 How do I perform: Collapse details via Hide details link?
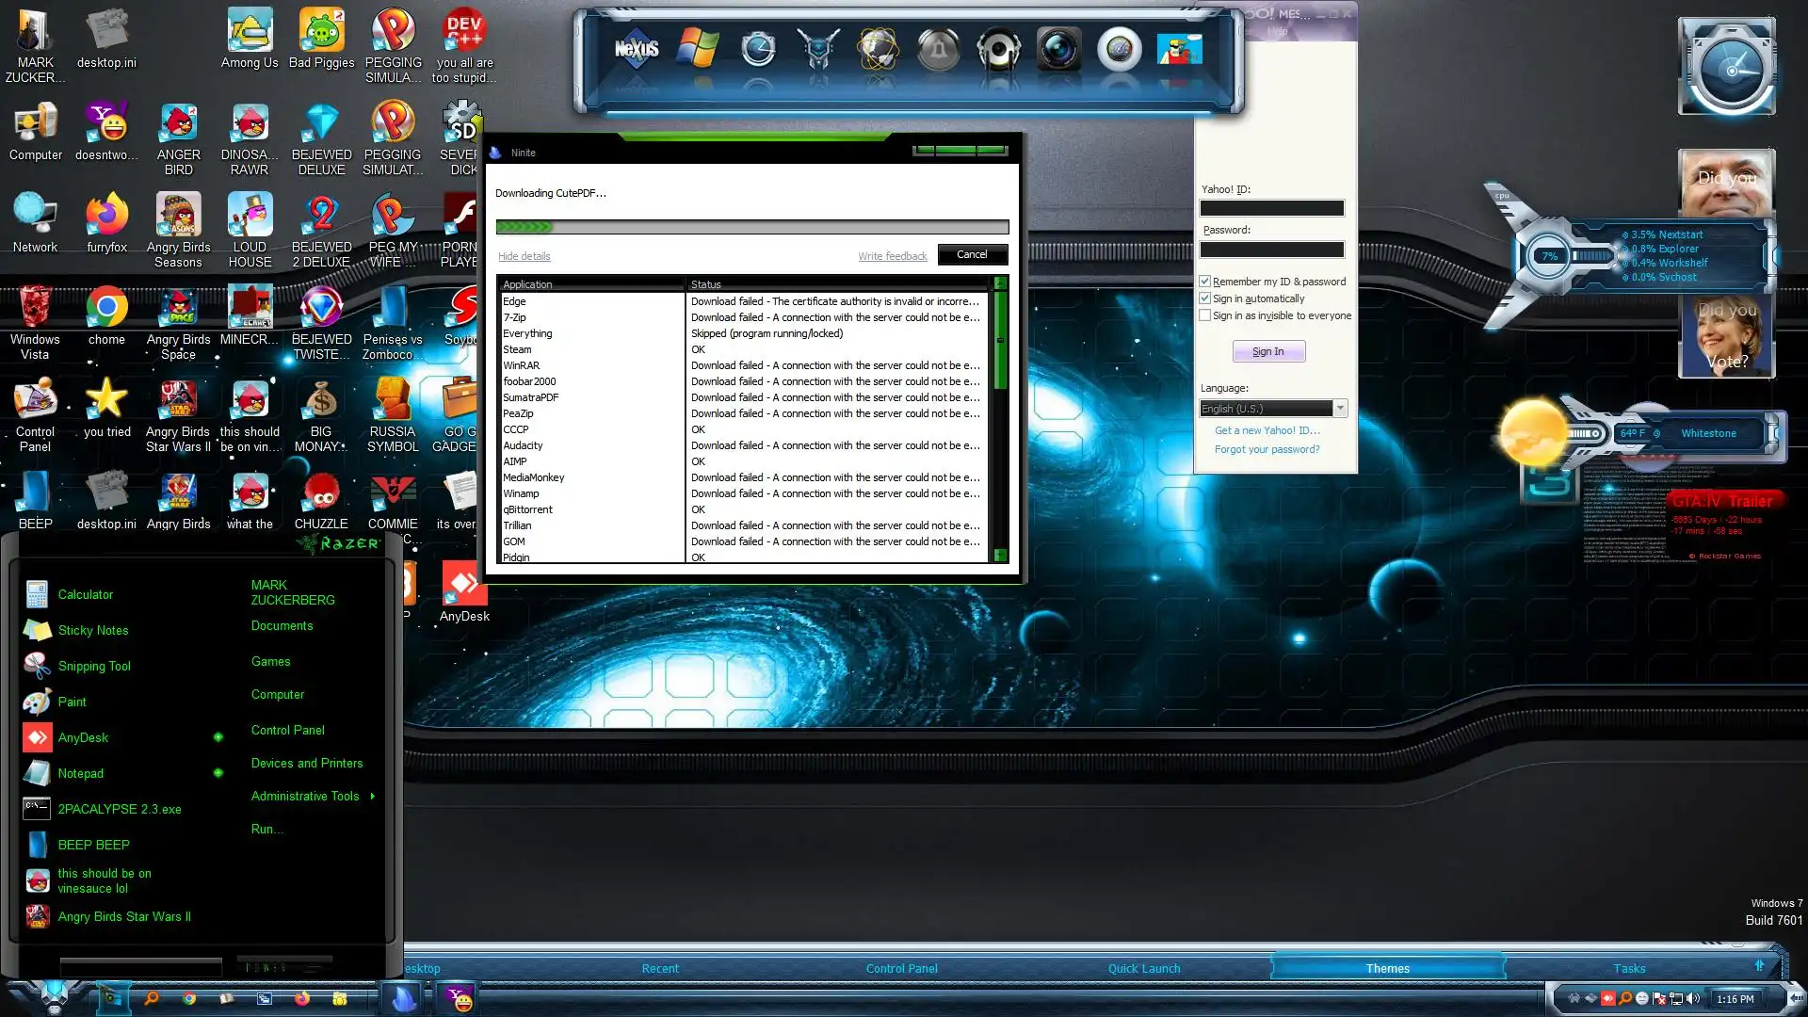tap(524, 256)
